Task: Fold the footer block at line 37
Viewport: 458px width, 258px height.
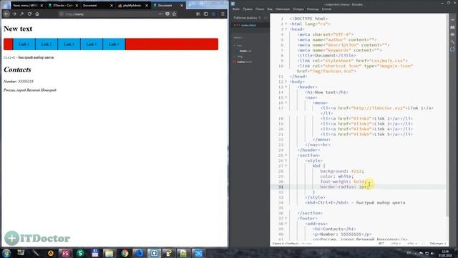Action: 286,219
